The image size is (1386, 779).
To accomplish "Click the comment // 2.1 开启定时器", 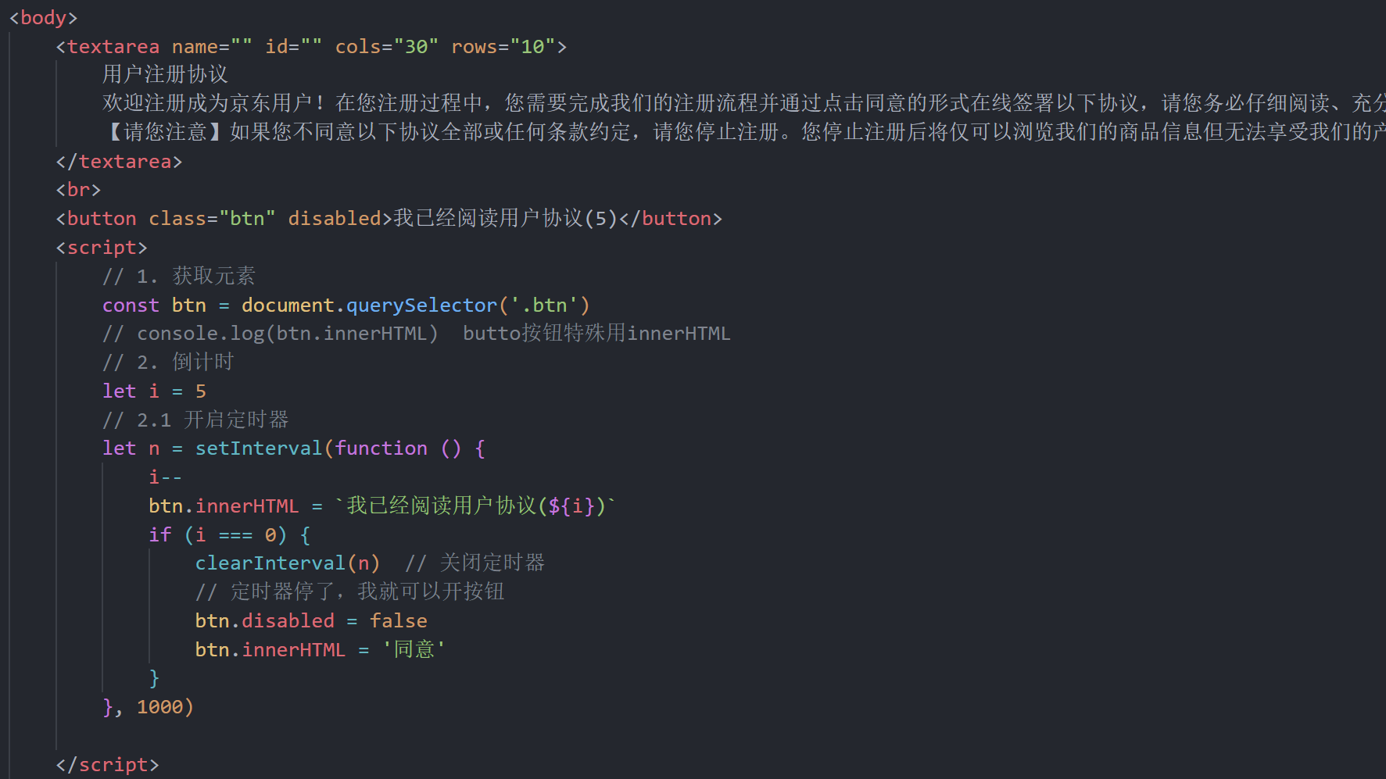I will coord(195,420).
